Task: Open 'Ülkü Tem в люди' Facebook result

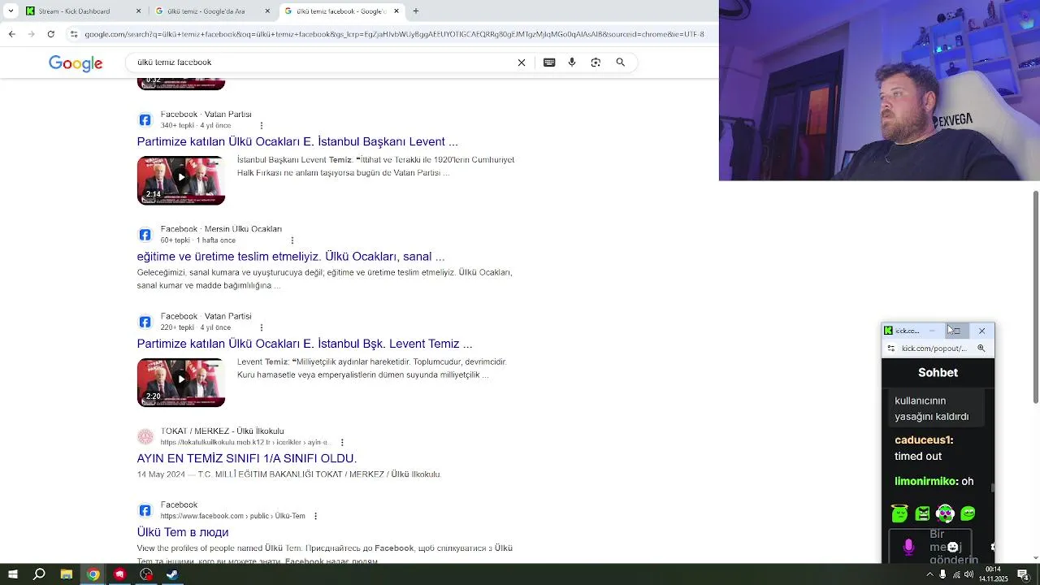Action: 183,532
